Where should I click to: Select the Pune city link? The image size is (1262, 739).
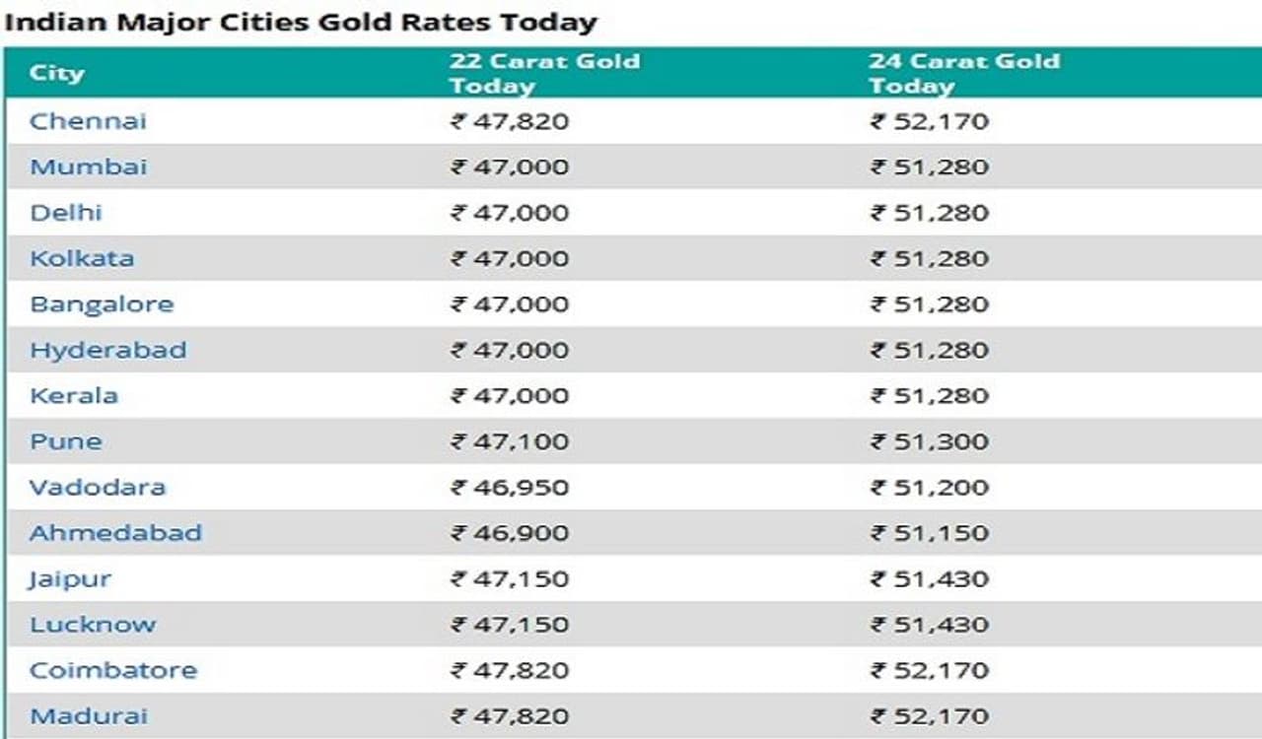click(x=66, y=441)
